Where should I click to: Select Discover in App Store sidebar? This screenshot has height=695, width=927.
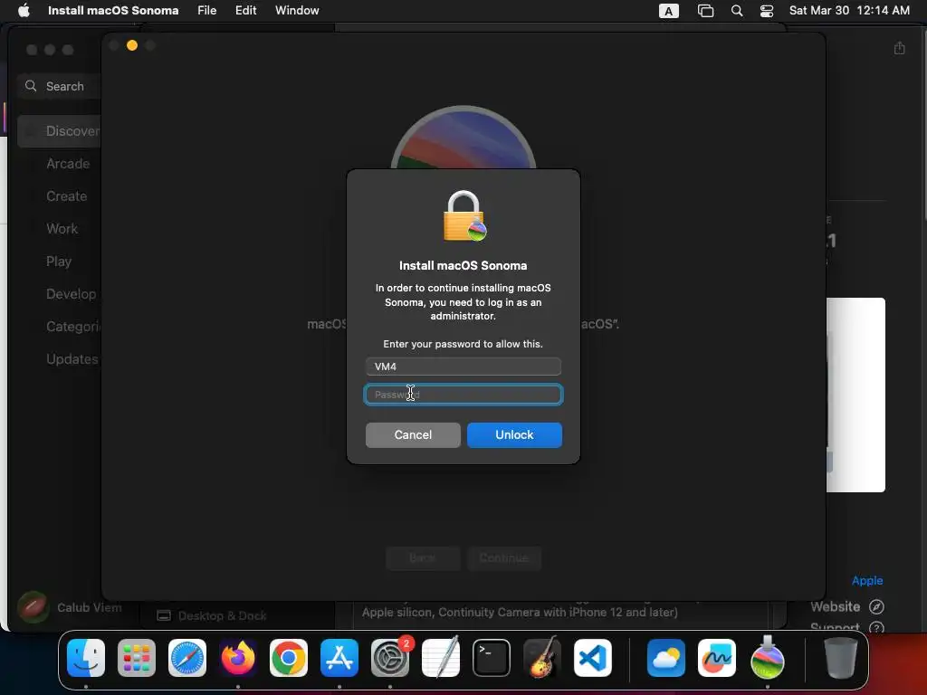click(59, 131)
